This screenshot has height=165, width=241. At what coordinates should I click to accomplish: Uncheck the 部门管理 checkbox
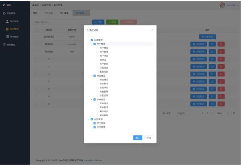94,123
